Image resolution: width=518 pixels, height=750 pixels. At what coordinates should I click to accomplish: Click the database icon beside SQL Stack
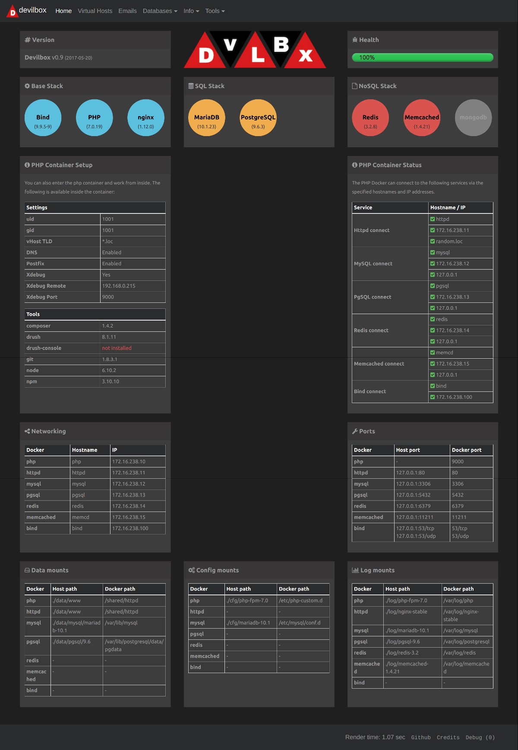coord(191,86)
